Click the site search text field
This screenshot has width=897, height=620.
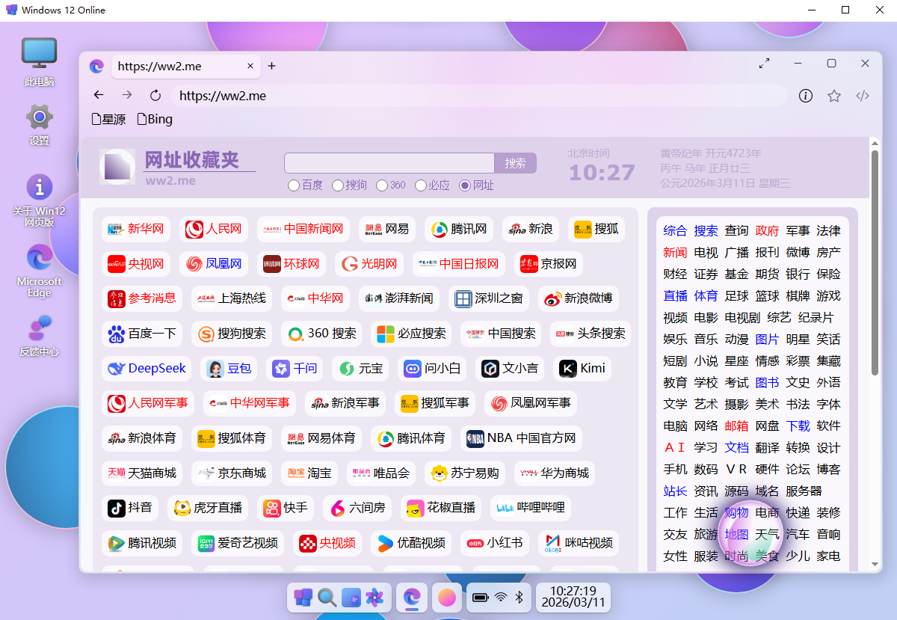(x=389, y=163)
